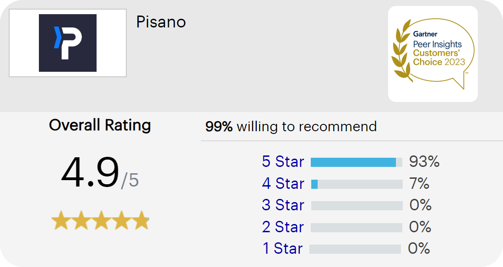Filter reviews by 5 Star

283,161
